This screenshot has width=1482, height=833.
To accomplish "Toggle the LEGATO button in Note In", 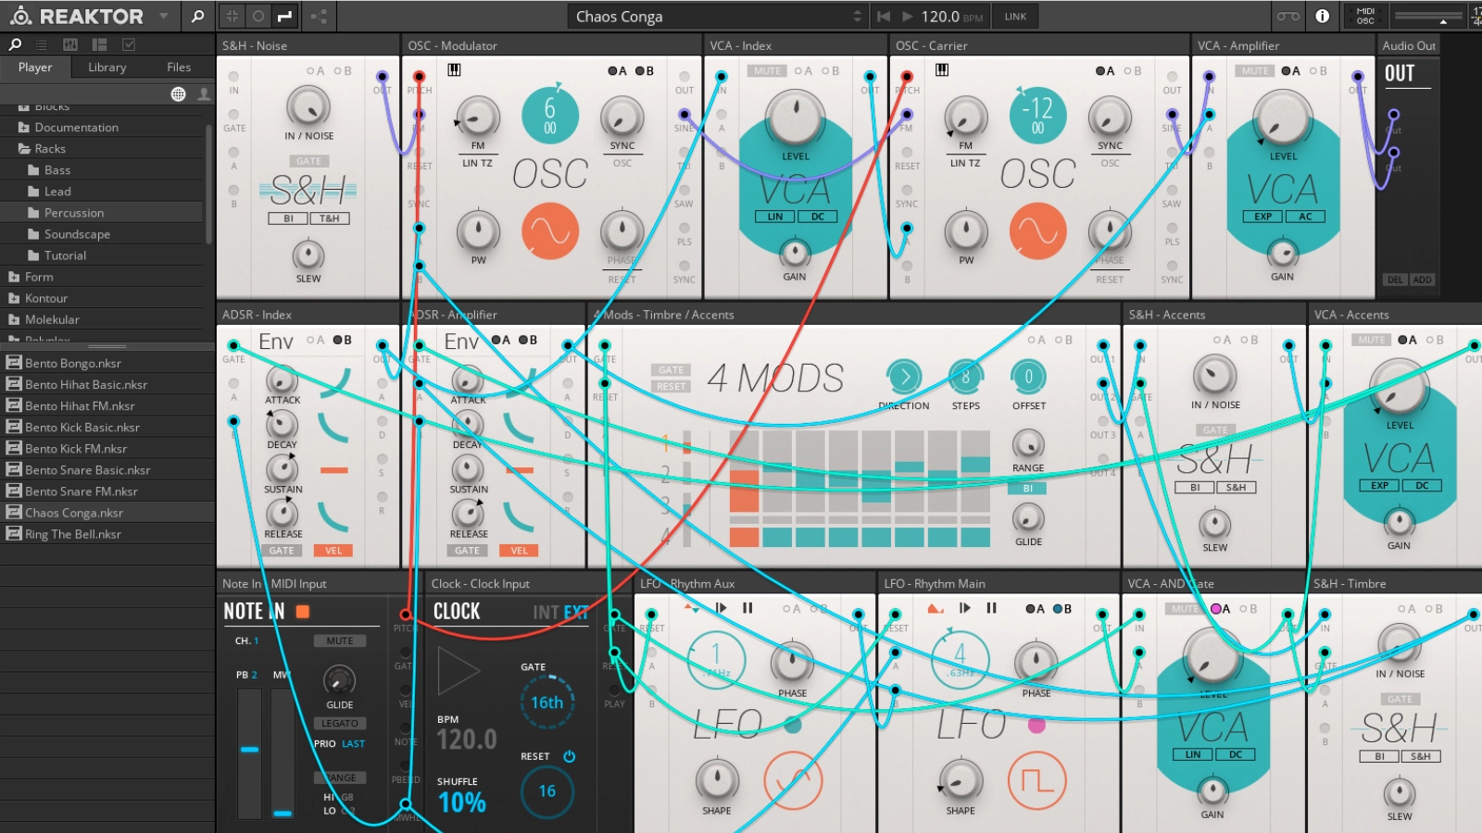I will tap(339, 724).
